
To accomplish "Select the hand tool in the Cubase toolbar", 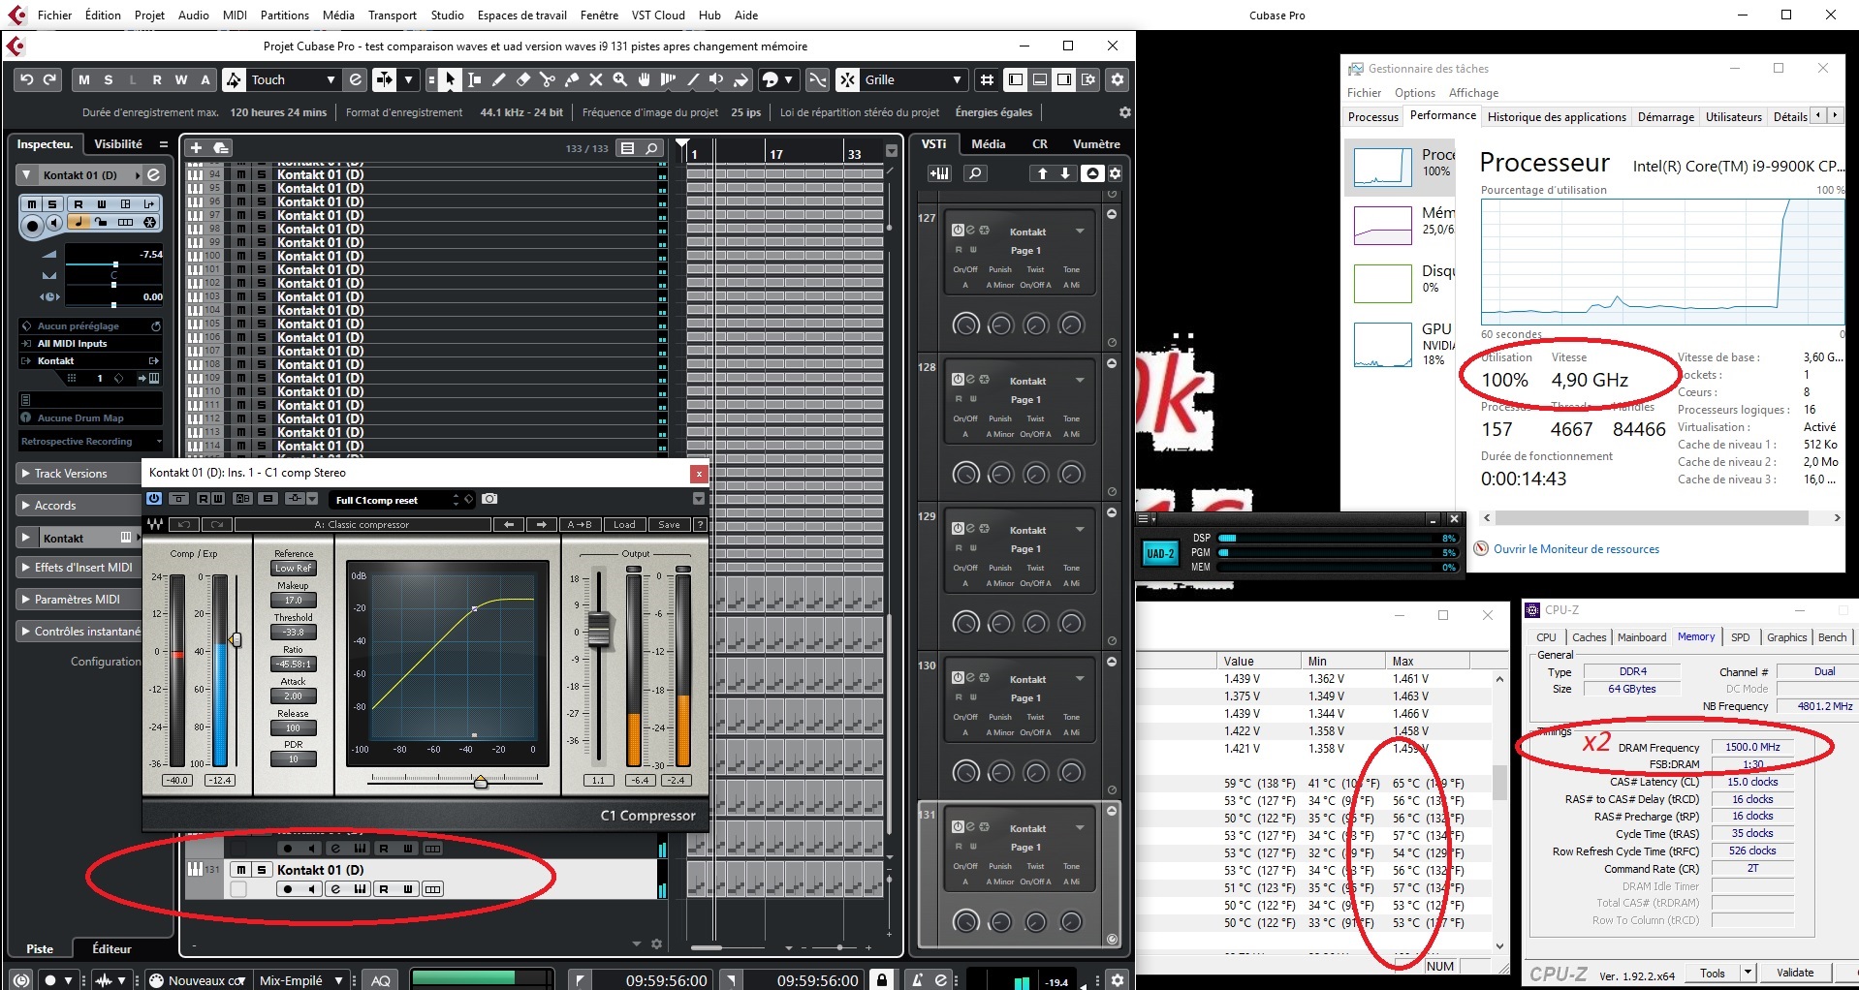I will 644,79.
